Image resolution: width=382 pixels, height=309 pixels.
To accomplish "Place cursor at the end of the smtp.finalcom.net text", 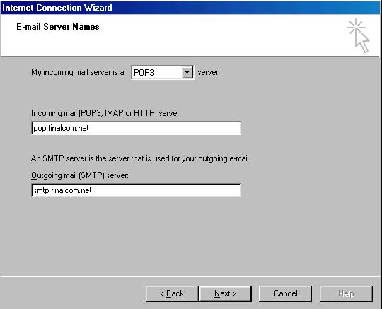I will pos(92,190).
